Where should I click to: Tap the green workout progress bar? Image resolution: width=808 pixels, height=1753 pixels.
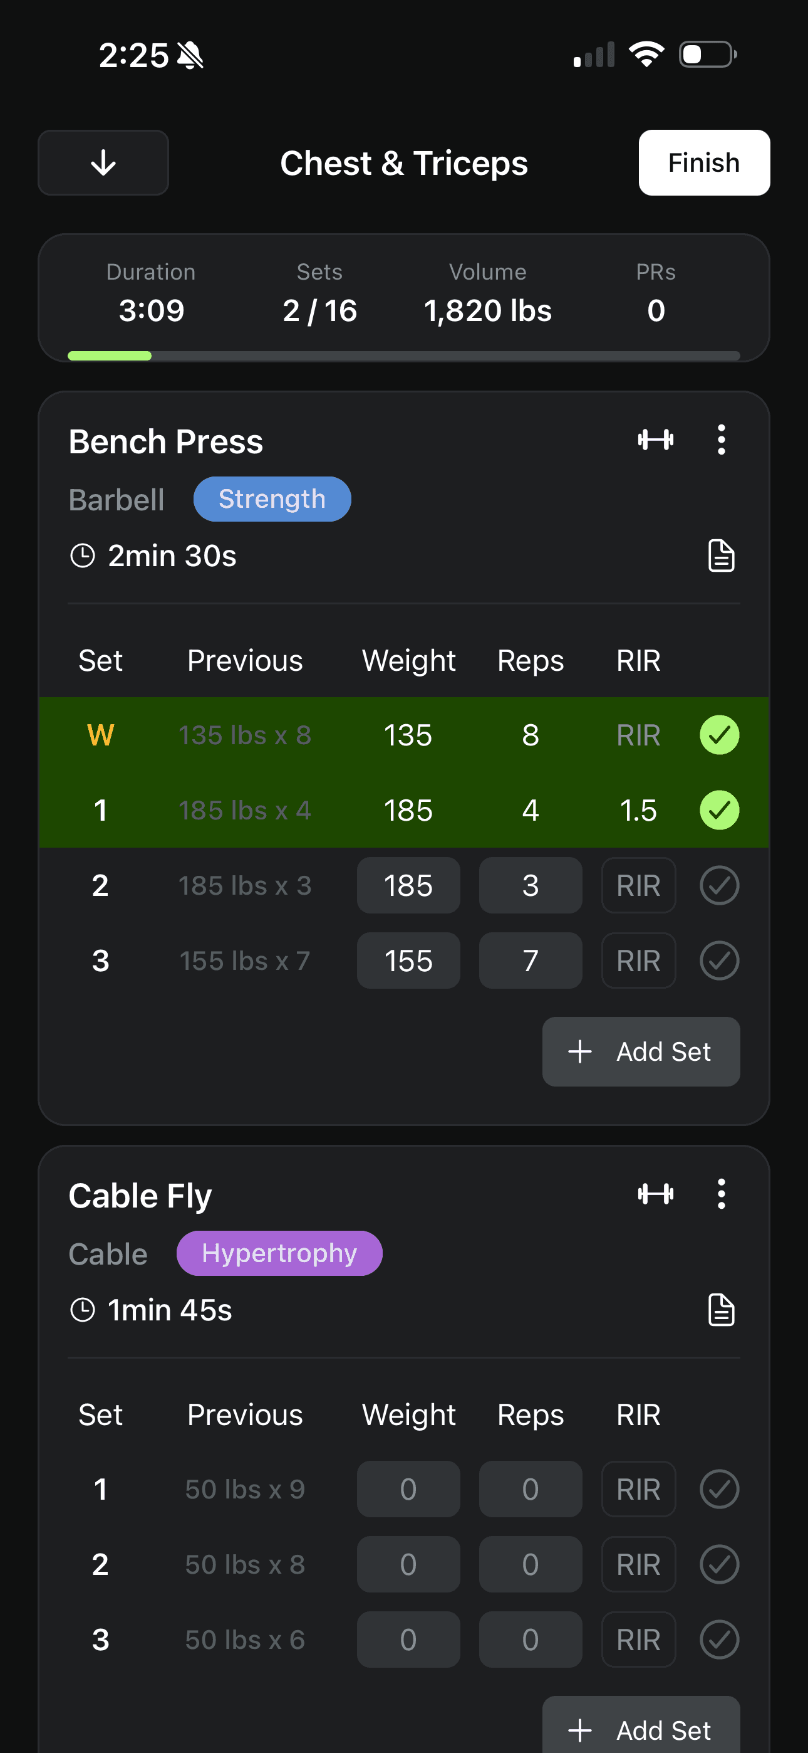pyautogui.click(x=110, y=355)
